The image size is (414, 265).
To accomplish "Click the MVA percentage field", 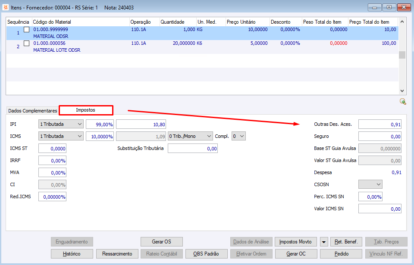I will click(52, 173).
